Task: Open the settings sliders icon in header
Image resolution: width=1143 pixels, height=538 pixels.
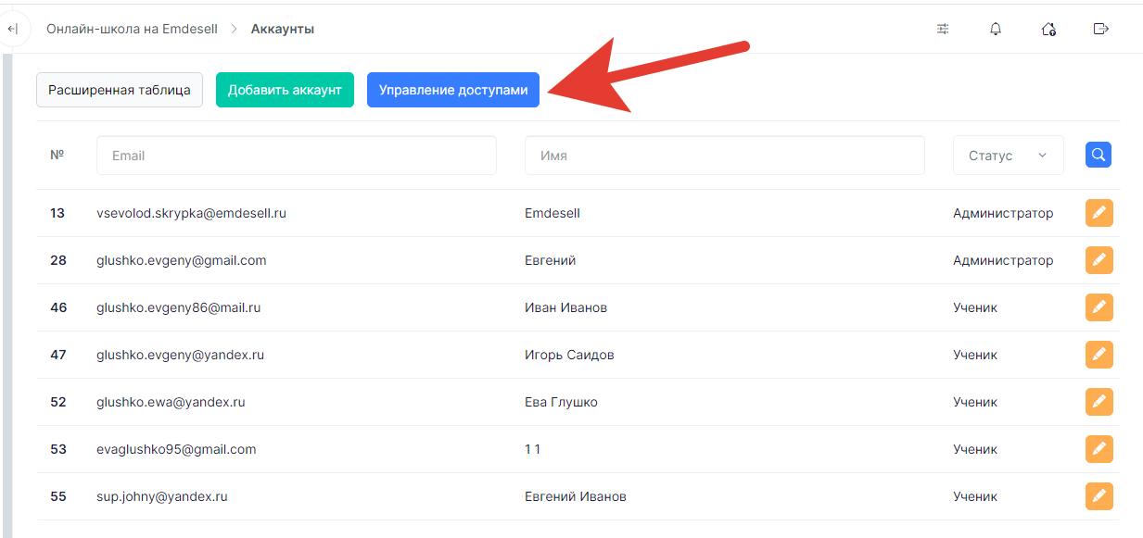Action: (x=943, y=29)
